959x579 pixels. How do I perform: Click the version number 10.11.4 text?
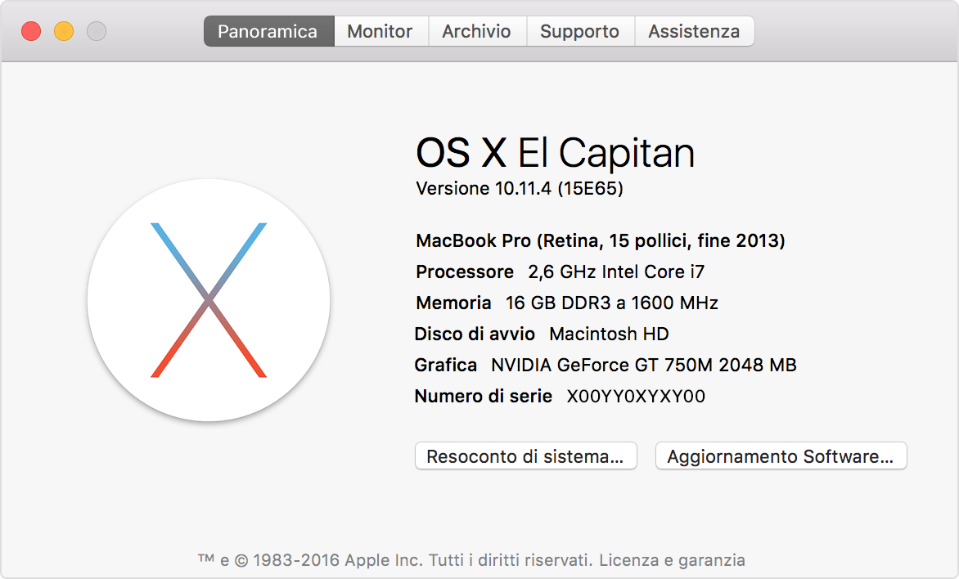(x=520, y=188)
